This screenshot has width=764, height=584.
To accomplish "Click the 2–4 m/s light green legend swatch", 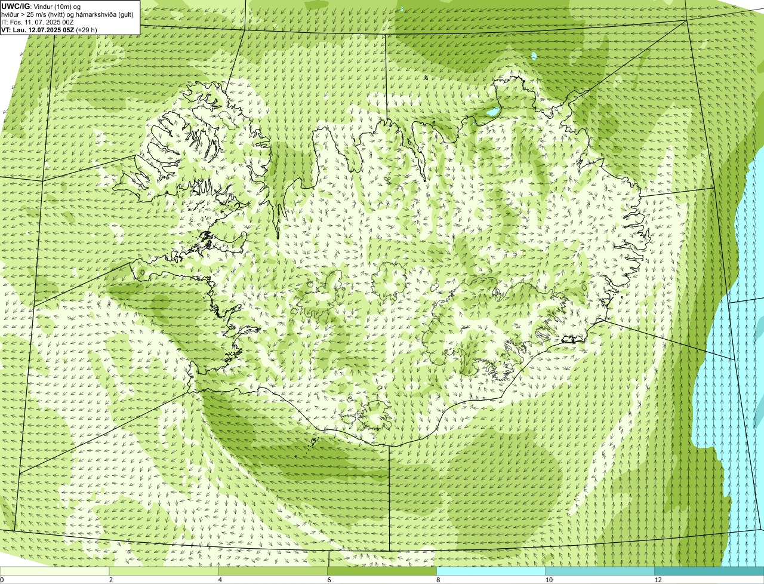I will pos(164,571).
